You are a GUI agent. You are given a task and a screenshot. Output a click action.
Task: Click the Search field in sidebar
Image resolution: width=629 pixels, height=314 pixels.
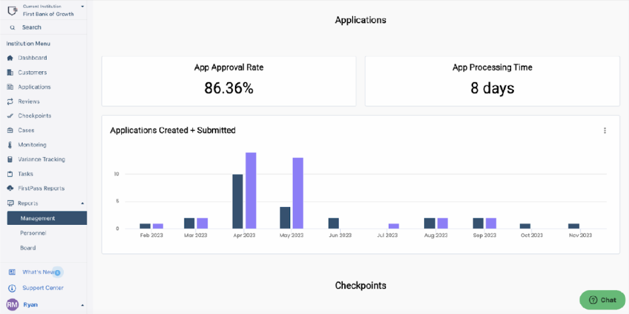[31, 27]
